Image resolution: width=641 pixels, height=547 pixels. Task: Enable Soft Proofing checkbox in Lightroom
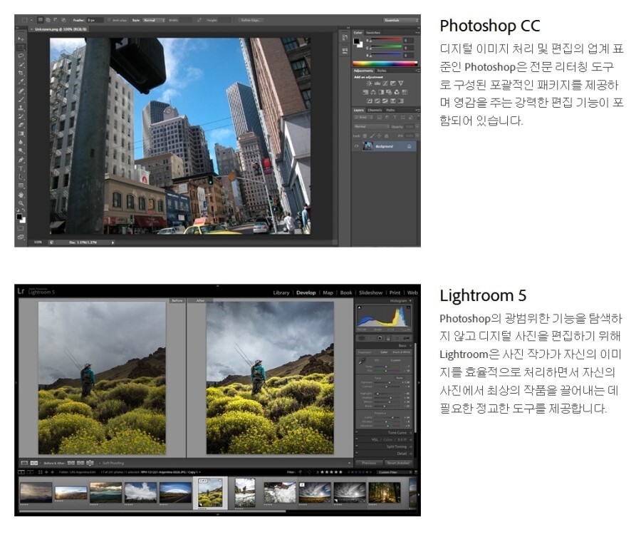(99, 463)
